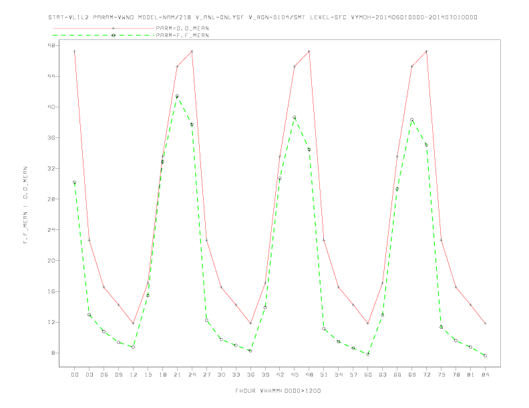The image size is (529, 408).
Task: Click x-axis hour label 09
Action: tap(118, 375)
